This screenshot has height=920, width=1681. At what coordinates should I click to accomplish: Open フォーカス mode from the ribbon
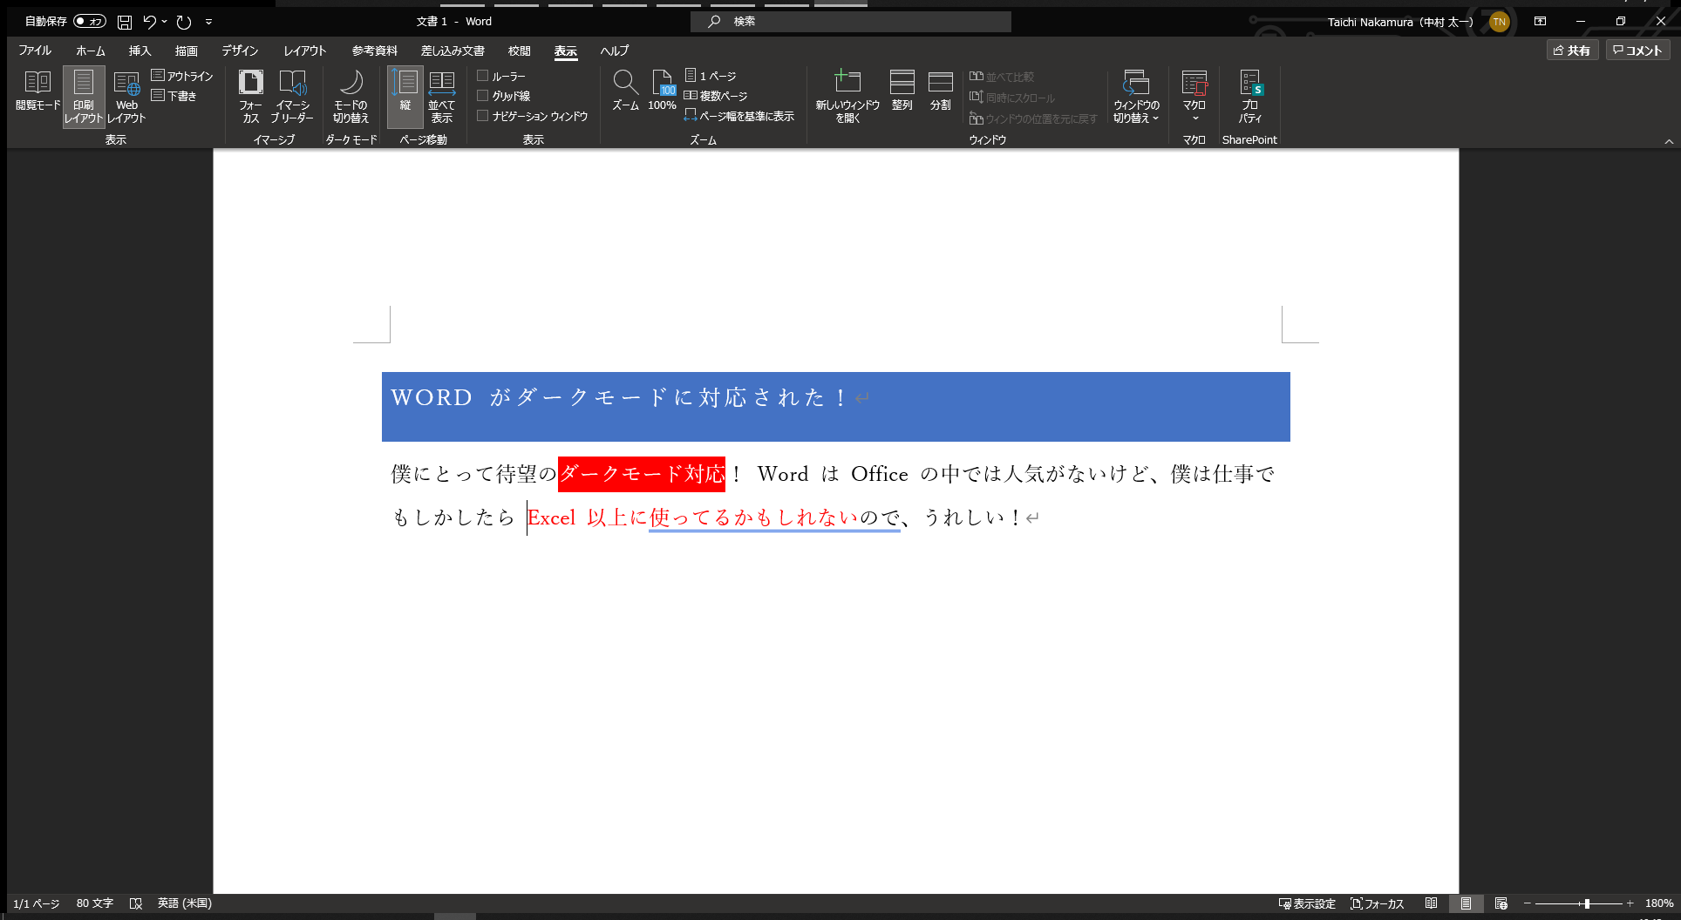coord(250,83)
